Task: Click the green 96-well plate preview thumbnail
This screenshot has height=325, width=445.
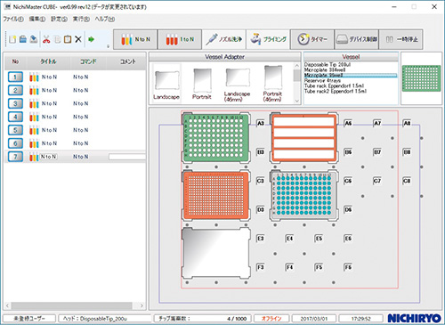Action: pyautogui.click(x=421, y=78)
